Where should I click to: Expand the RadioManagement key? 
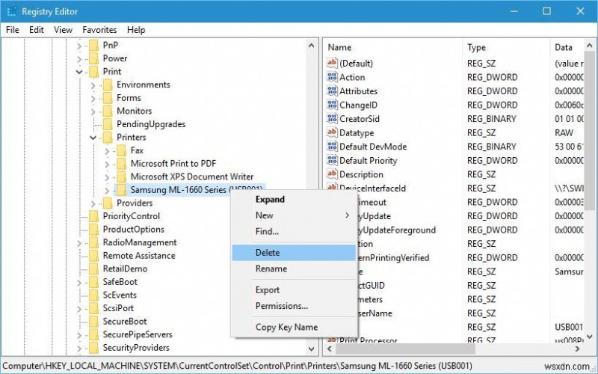click(x=79, y=243)
